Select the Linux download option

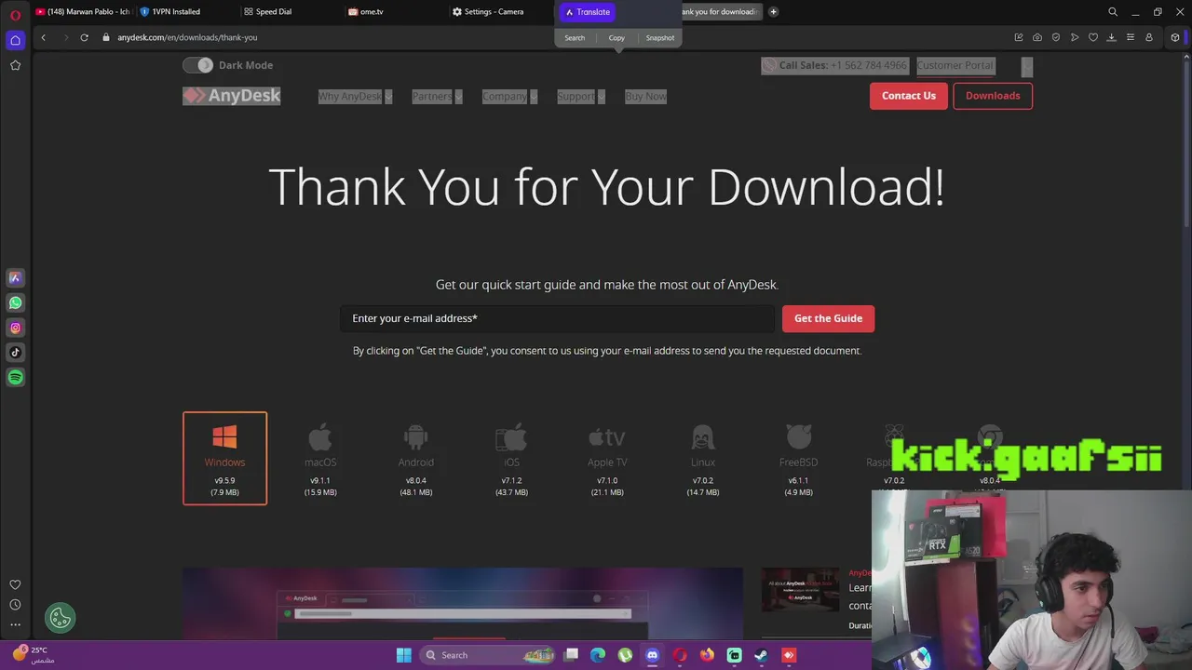[x=703, y=460]
